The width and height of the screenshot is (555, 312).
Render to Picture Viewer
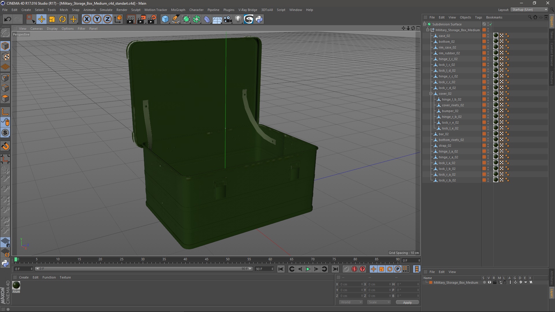pos(141,19)
